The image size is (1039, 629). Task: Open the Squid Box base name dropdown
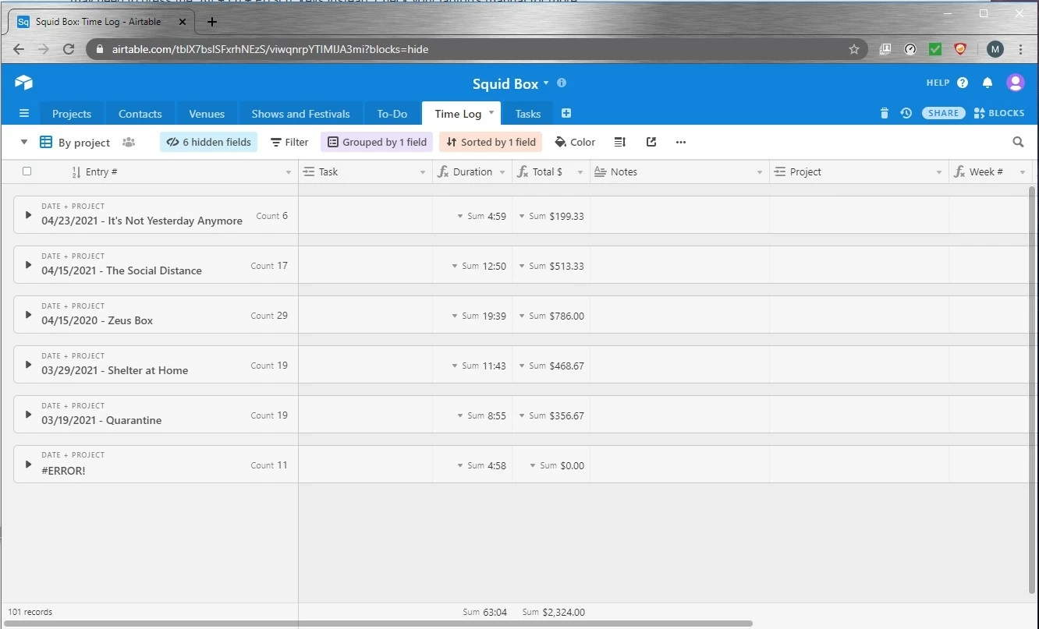[x=546, y=83]
